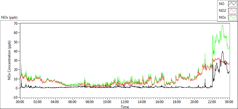The image size is (238, 109).
Task: Click the 30 tick on y-axis
Action: click(x=16, y=61)
